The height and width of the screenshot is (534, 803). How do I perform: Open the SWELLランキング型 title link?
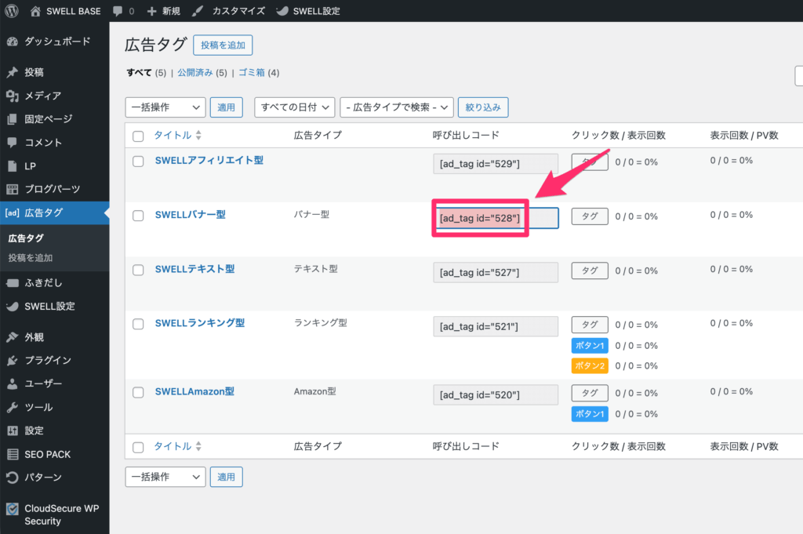tap(200, 323)
